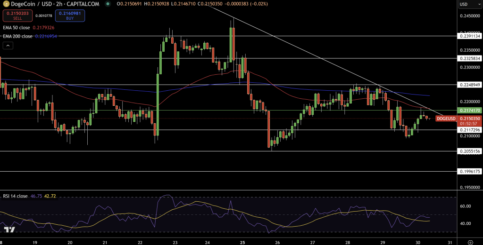Select EMA 200 close indicator label
Image resolution: width=483 pixels, height=245 pixels.
(17, 36)
